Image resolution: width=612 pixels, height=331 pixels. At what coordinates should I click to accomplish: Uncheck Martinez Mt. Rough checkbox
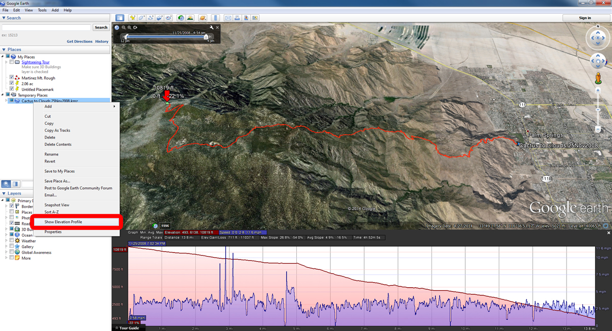pos(11,78)
